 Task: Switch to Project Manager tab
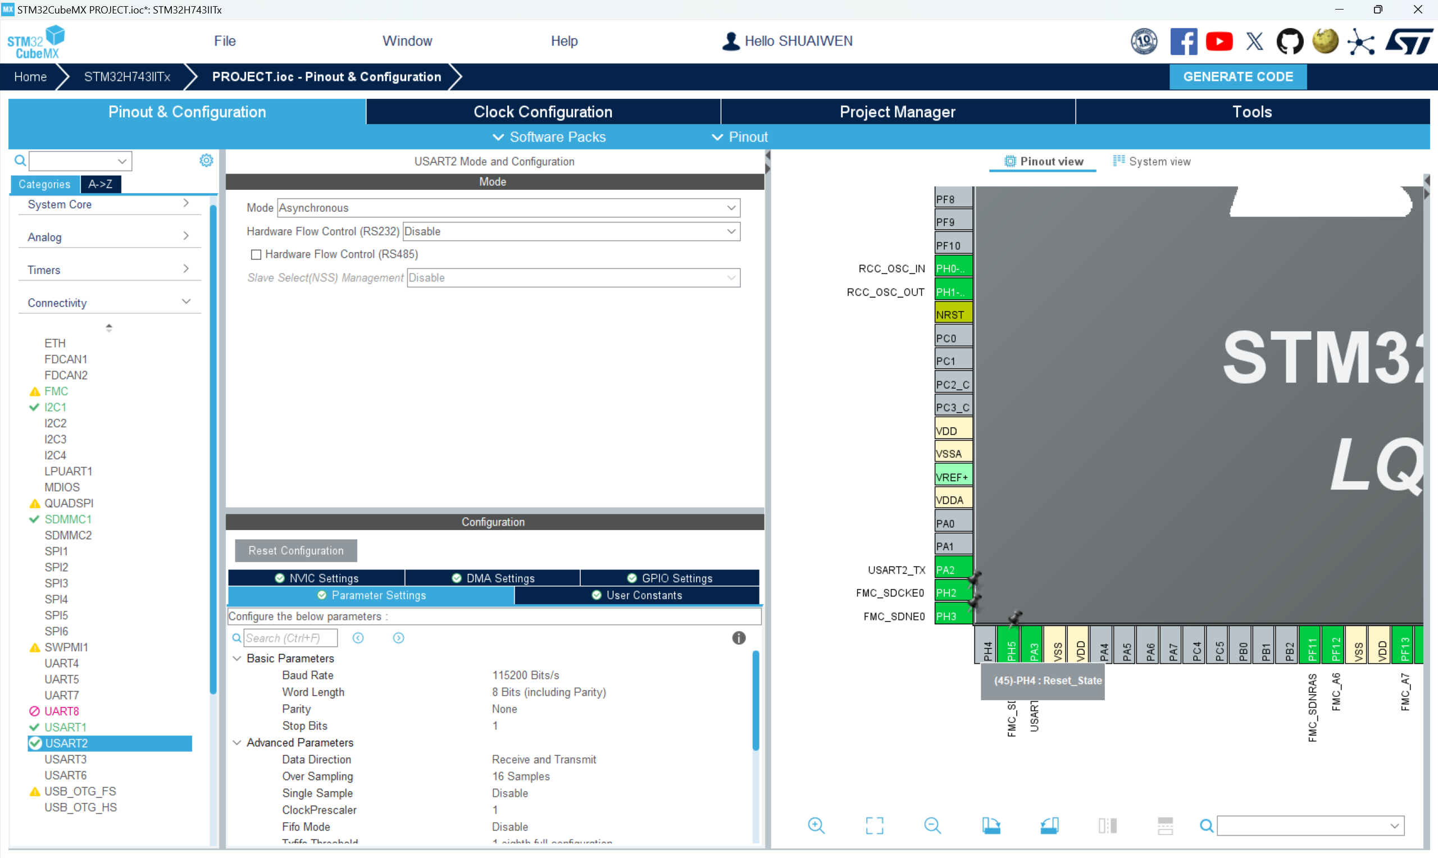(x=898, y=112)
